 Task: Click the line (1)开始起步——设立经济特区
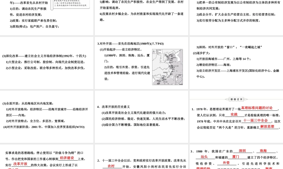pos(121,50)
